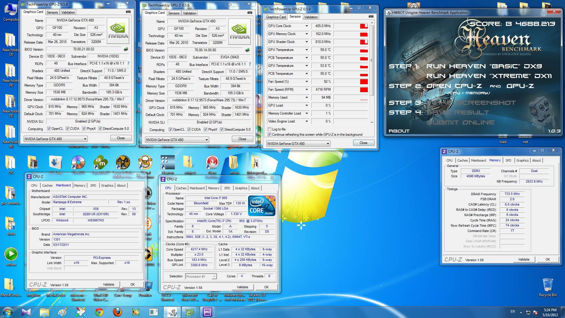
Task: Click the screenshot camera icon in first GPU-Z window
Action: (x=128, y=12)
